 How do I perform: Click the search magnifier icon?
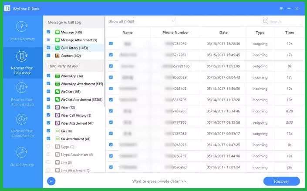click(265, 21)
